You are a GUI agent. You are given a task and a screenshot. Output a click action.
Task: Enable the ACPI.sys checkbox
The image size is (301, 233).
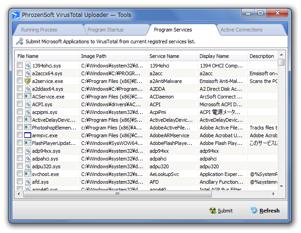point(20,104)
